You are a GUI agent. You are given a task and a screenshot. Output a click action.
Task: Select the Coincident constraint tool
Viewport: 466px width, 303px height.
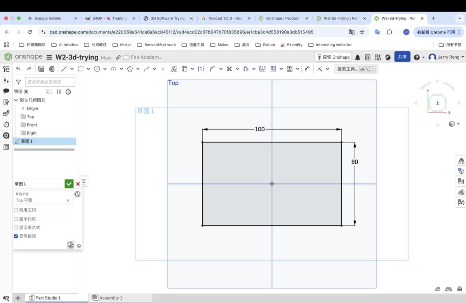tap(320, 69)
